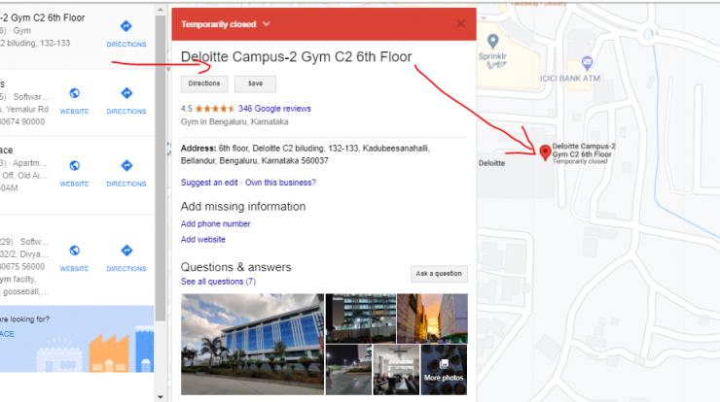The image size is (720, 402).
Task: Click the ICICI Bank ATM map marker
Action: (587, 62)
